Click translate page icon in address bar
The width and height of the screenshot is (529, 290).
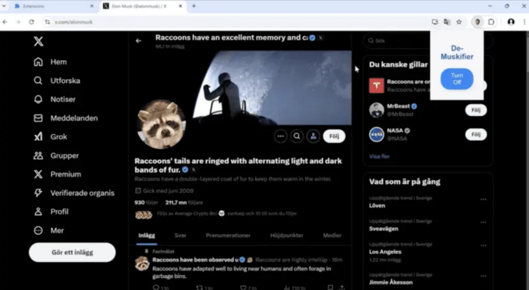click(447, 22)
